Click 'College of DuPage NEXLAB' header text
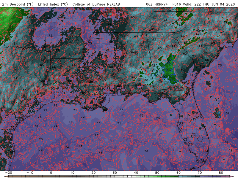The image size is (238, 178). [x=96, y=4]
